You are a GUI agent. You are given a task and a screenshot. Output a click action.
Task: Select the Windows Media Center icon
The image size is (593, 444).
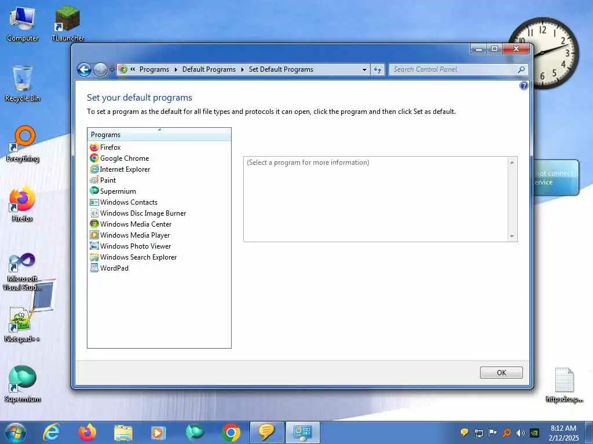[x=94, y=224]
